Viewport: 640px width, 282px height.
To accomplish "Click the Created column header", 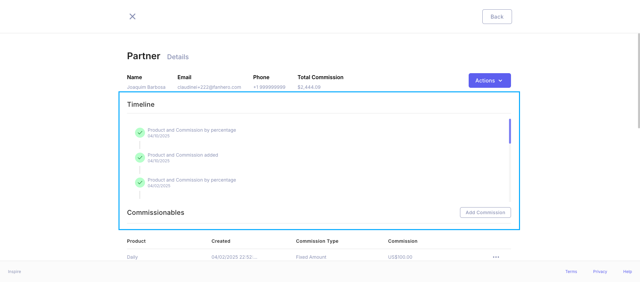I will (221, 241).
